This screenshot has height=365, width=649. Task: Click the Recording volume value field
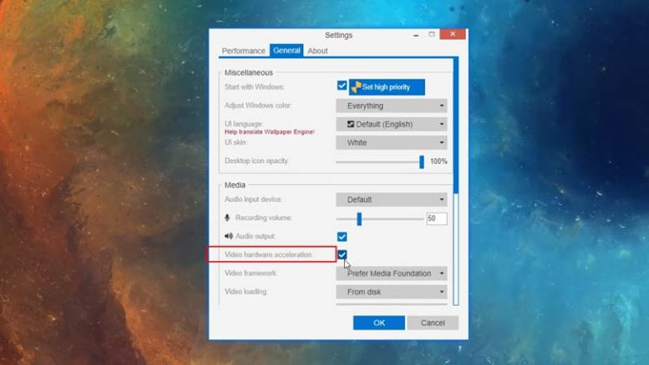point(436,218)
